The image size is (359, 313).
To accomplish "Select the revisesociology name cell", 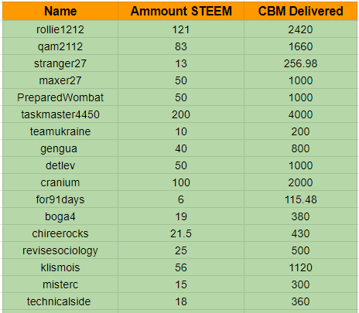I will 60,250.
